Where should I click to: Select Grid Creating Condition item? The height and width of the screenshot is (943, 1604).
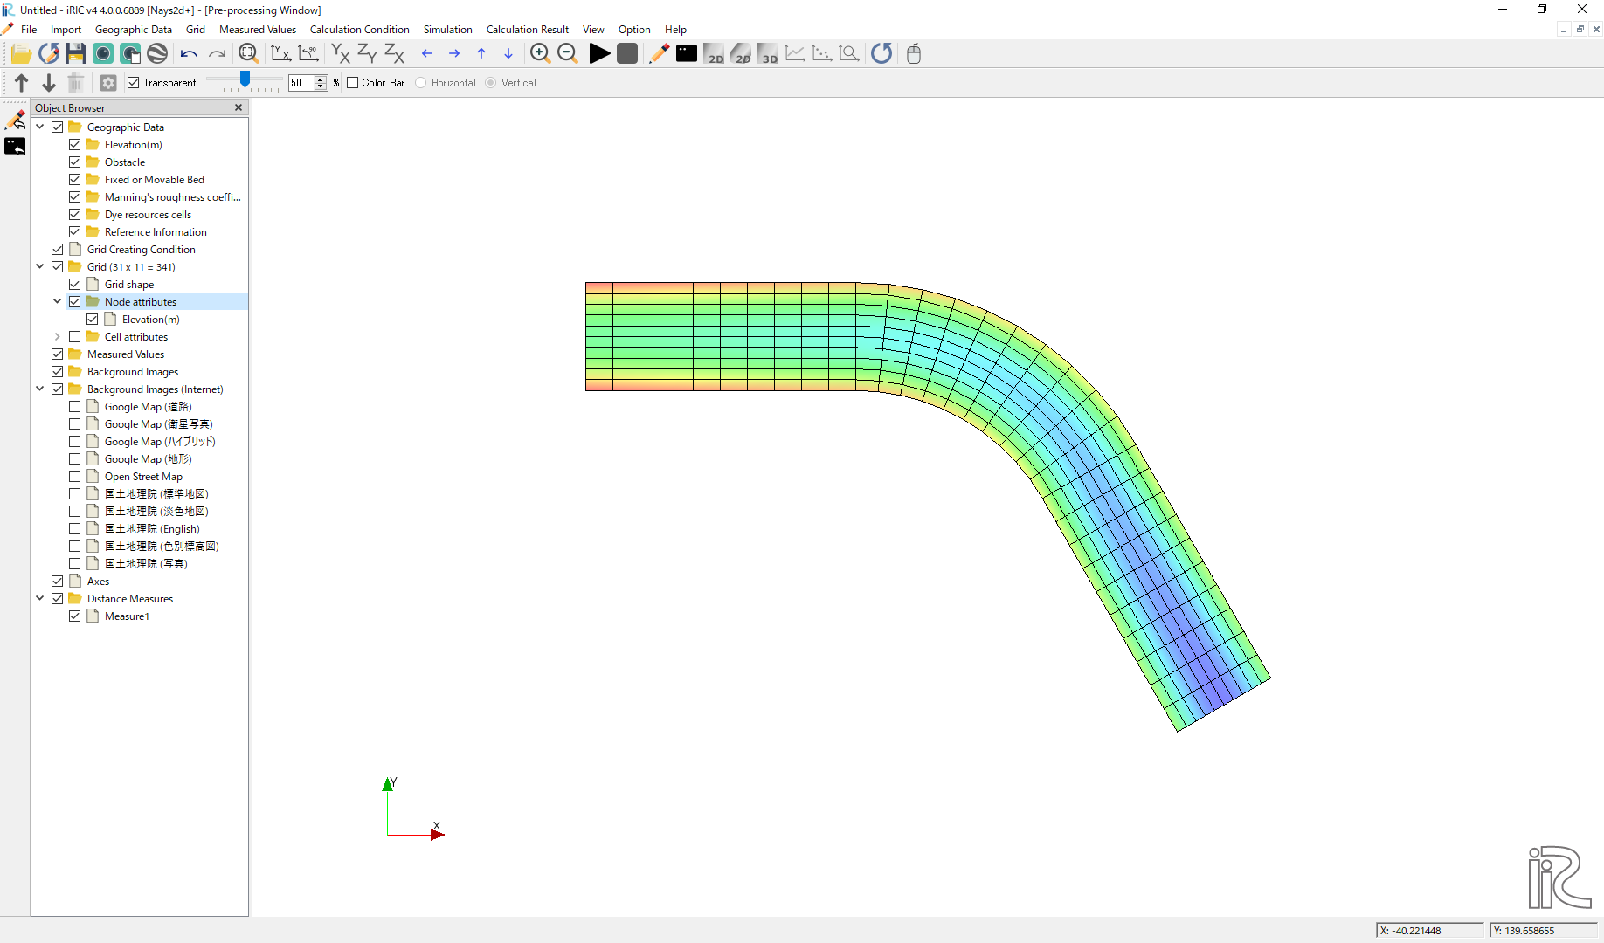point(141,250)
